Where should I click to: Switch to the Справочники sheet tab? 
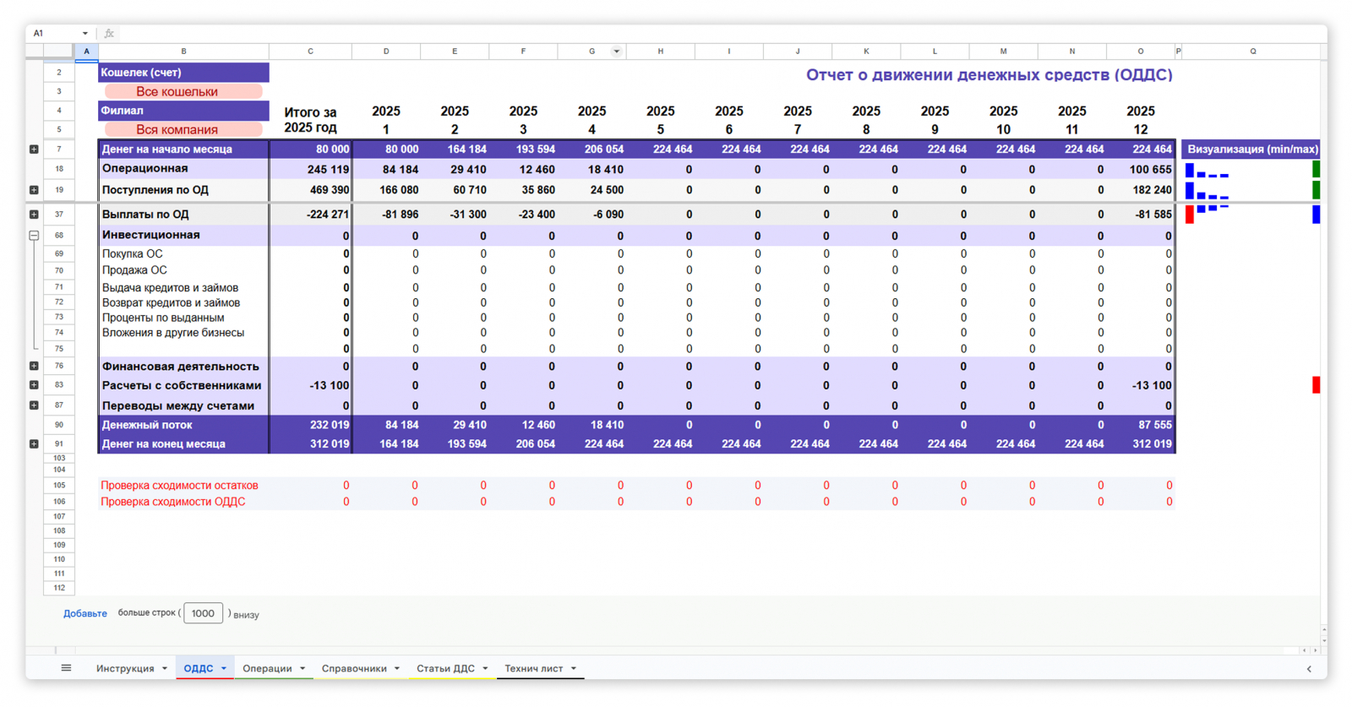(x=353, y=669)
